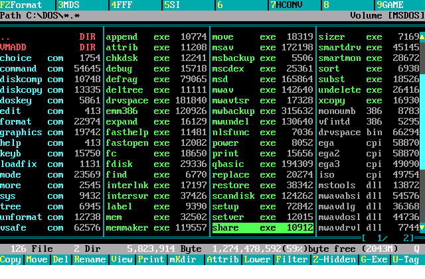
Task: Click the Print command
Action: 151,260
